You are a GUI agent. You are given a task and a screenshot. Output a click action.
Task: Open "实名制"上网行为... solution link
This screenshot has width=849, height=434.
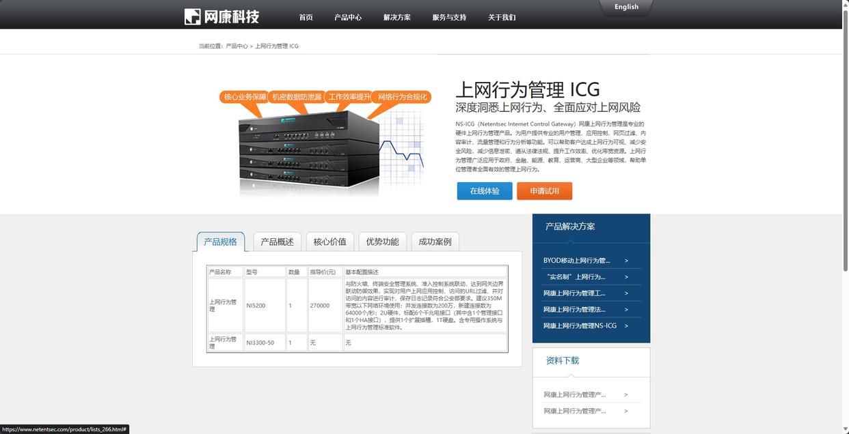pyautogui.click(x=576, y=277)
